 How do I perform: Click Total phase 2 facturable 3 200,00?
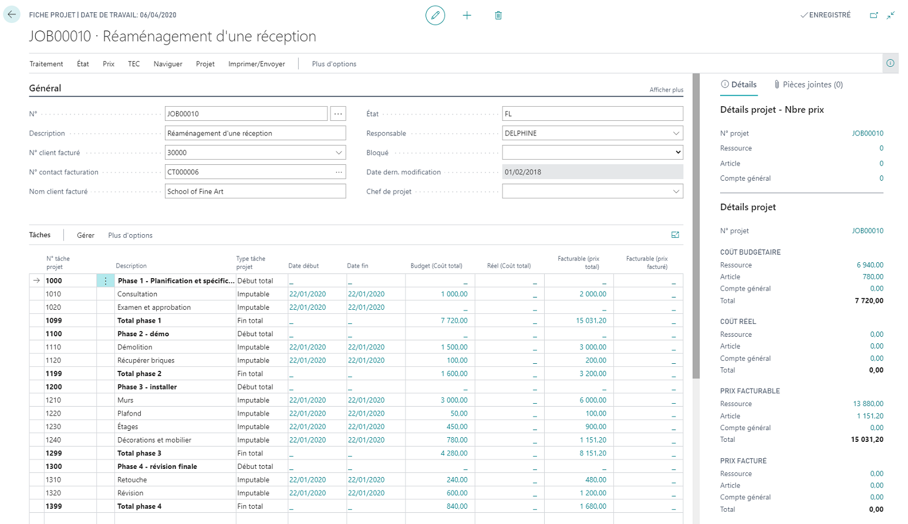pos(593,374)
